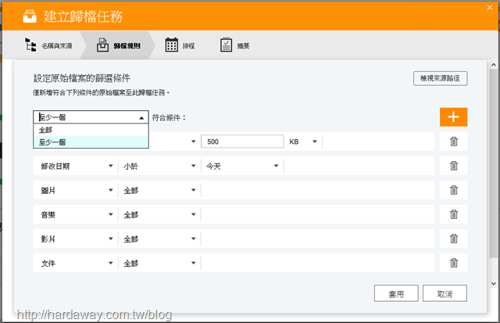The width and height of the screenshot is (500, 323).
Task: Open the 影片 condition type dropdown
Action: (76, 239)
